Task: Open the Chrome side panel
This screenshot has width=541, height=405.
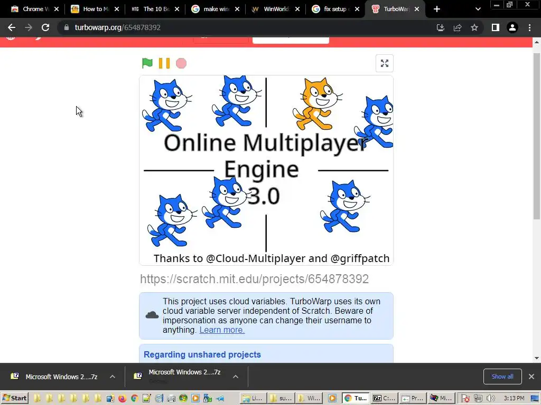Action: (496, 27)
